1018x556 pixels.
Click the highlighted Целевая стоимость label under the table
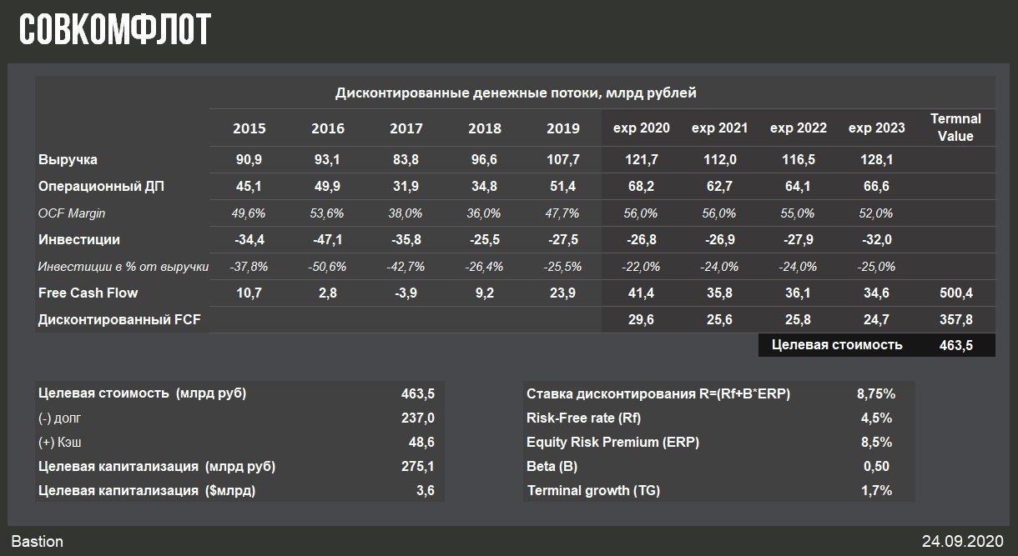[837, 344]
